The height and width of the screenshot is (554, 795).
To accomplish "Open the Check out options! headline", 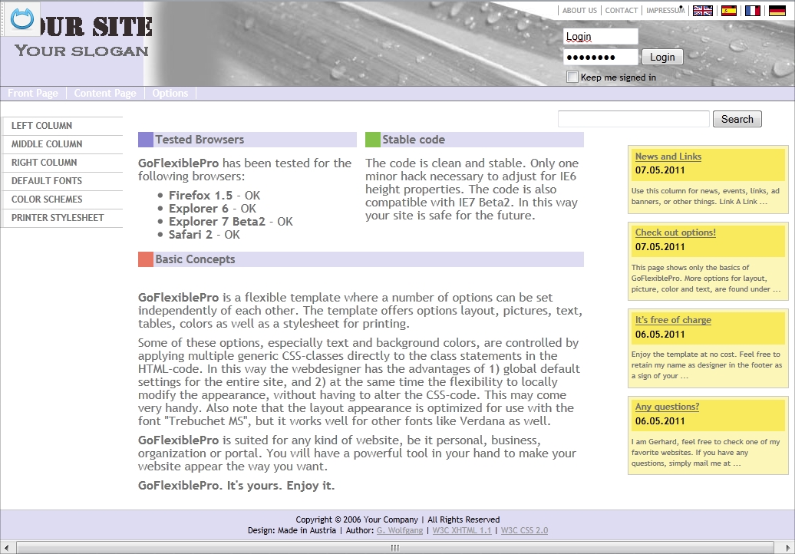I will pyautogui.click(x=675, y=232).
